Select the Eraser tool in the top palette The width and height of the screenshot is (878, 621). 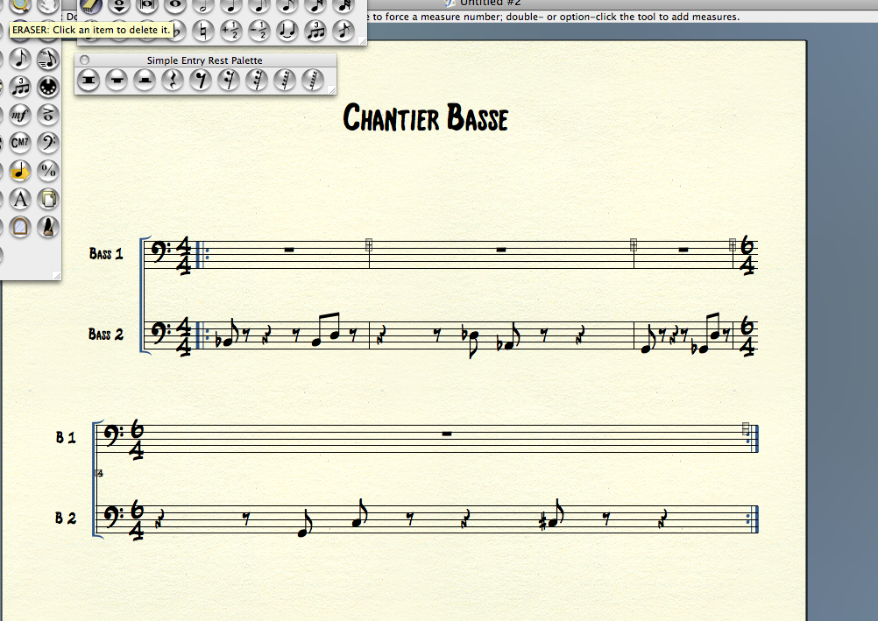[91, 4]
